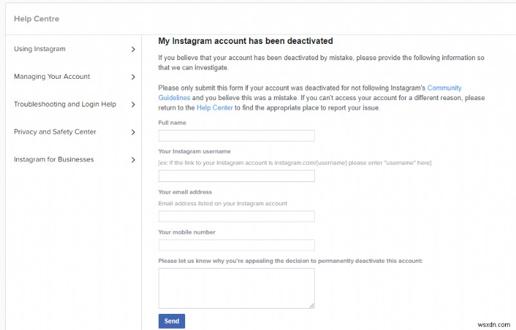Click the appeal reason text area
516x330 pixels.
point(236,288)
